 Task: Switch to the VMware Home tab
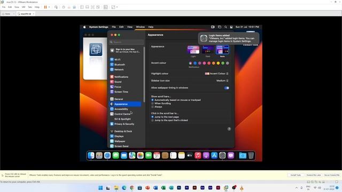click(7, 14)
